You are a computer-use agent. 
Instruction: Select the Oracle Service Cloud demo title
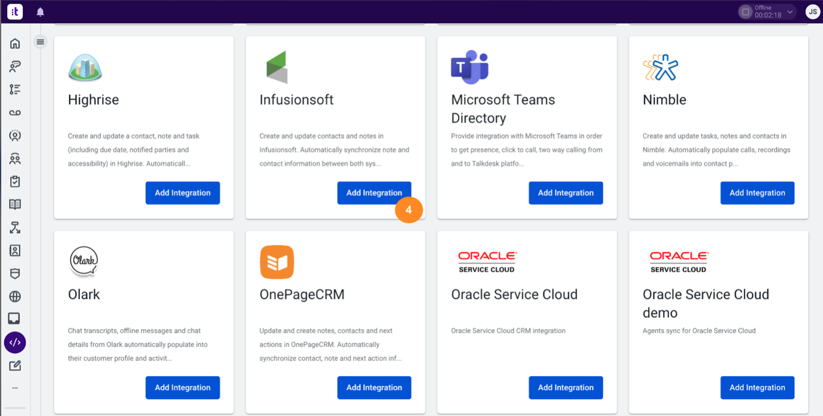click(706, 303)
